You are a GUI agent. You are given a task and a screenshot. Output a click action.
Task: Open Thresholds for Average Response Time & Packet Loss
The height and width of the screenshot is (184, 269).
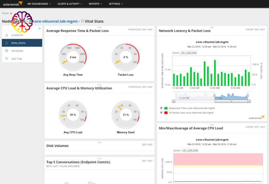tap(134, 30)
